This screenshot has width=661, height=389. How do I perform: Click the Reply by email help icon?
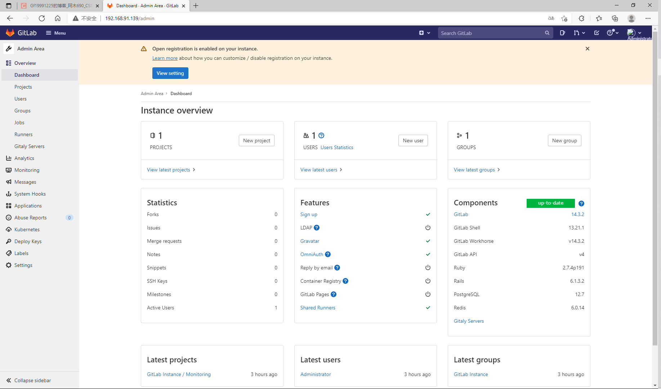(x=337, y=268)
